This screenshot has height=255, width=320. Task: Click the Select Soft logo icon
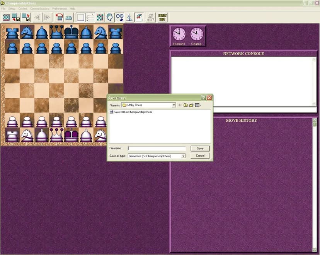162,17
